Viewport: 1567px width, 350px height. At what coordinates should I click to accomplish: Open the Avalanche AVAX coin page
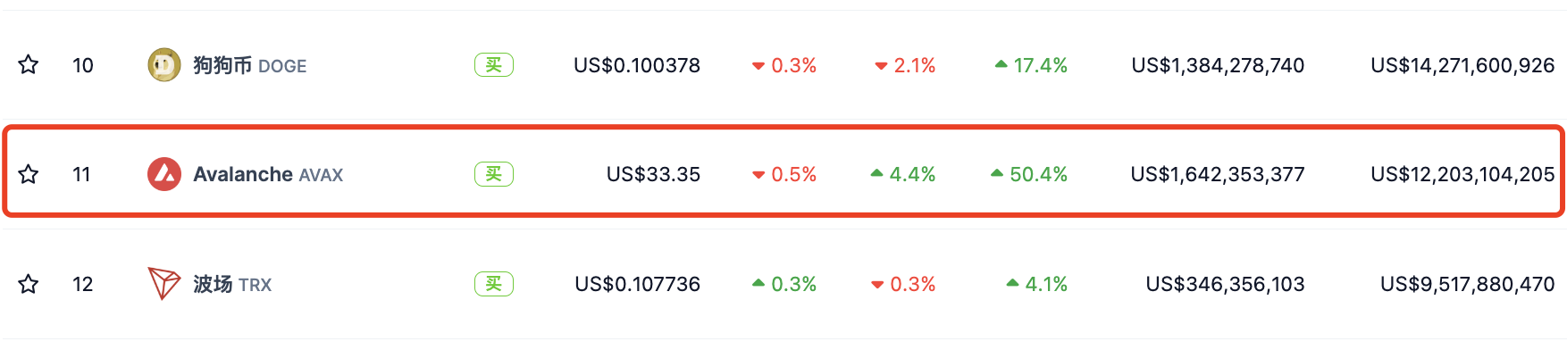pyautogui.click(x=268, y=174)
